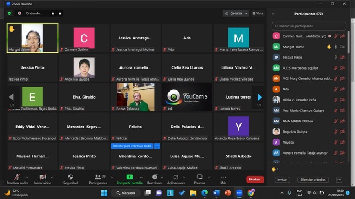Select Margot Jaime video tile

tap(32, 38)
